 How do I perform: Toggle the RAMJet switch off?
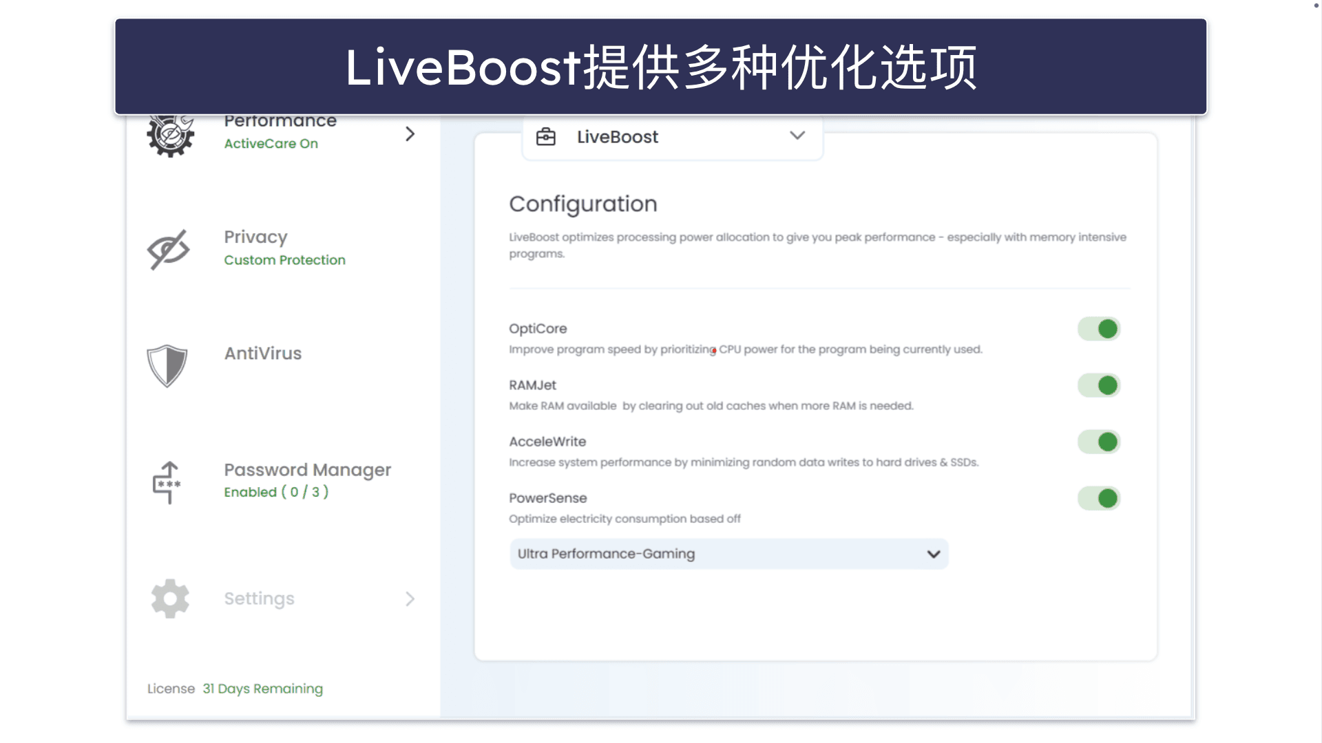tap(1099, 385)
